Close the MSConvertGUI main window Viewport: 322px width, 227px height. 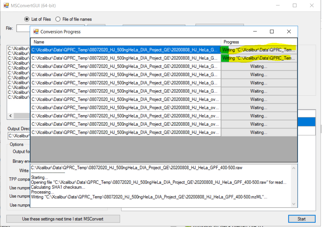tap(312, 6)
